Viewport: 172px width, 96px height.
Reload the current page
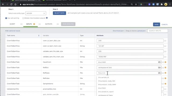tap(11, 4)
